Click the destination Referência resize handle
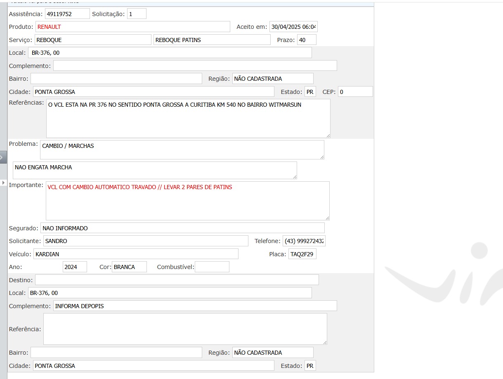Viewport: 503px width, 379px height. click(x=325, y=342)
